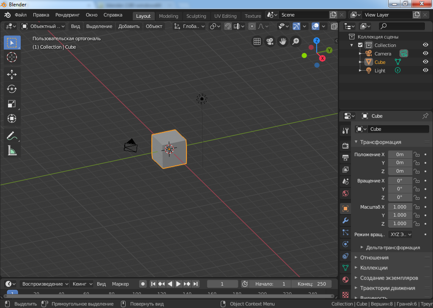
Task: Select the Rotate tool
Action: tap(12, 89)
